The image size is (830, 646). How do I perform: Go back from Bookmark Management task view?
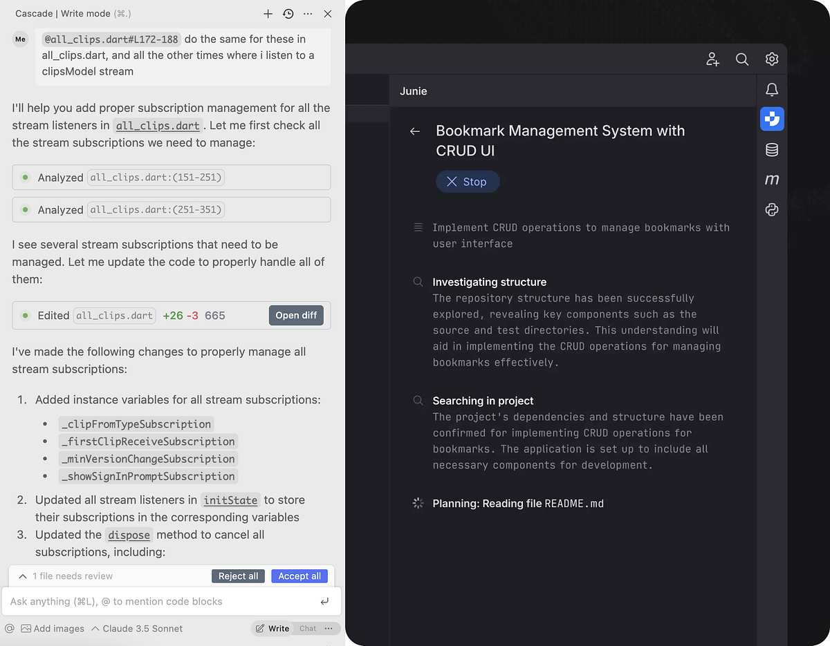pos(414,131)
